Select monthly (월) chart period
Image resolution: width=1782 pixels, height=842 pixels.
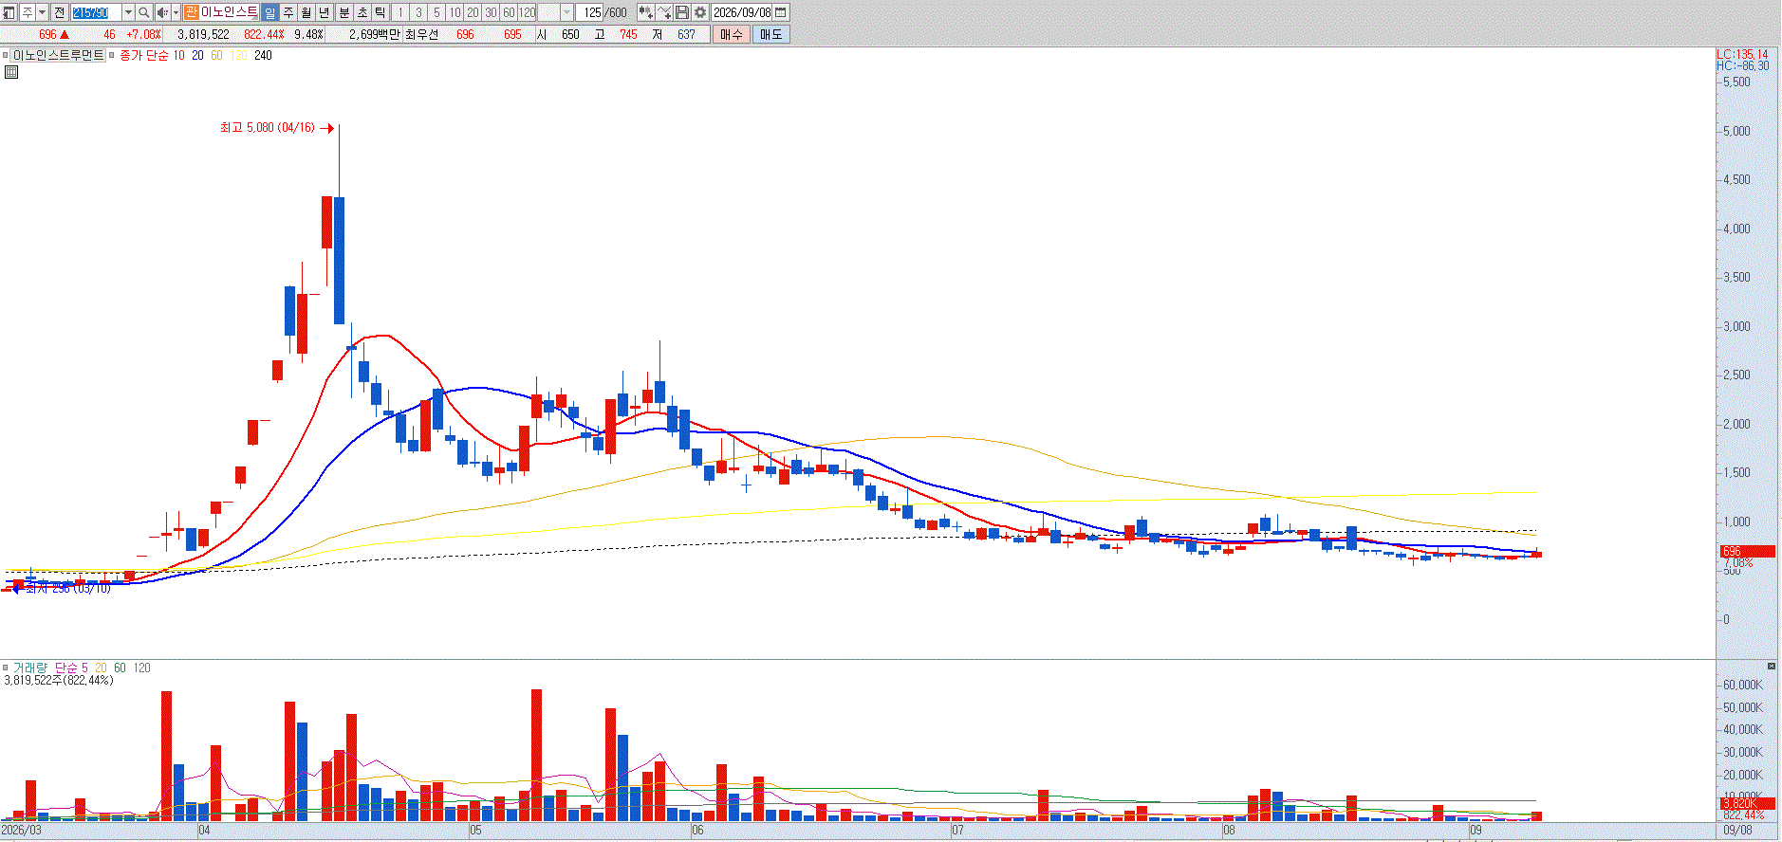pos(306,12)
